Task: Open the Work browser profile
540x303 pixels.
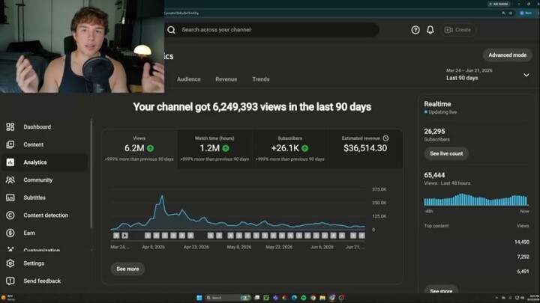Action: click(526, 13)
